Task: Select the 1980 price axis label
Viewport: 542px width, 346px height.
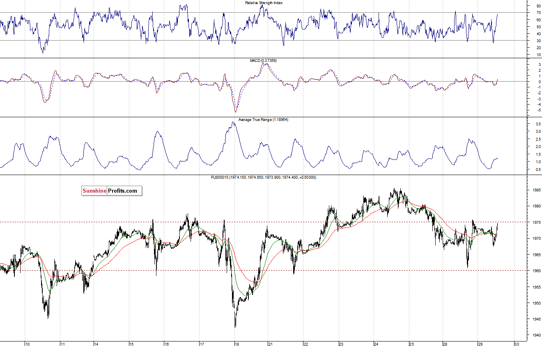Action: click(x=536, y=206)
